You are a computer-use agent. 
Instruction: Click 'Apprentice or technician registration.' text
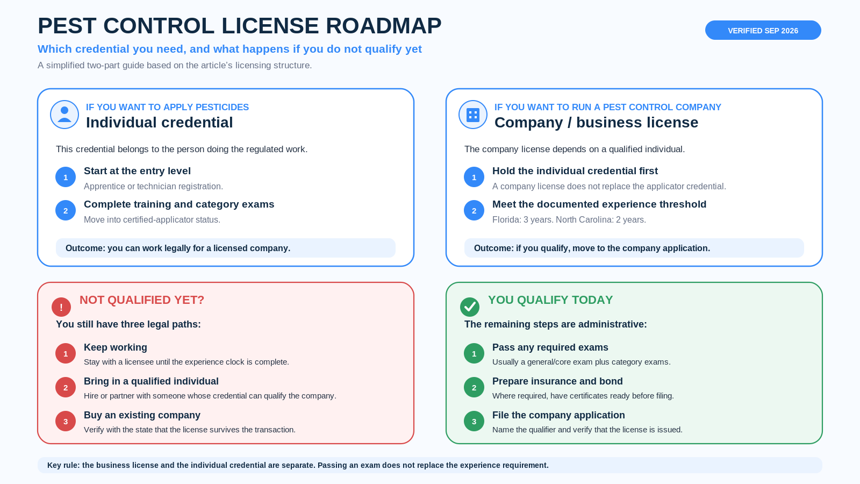point(153,186)
